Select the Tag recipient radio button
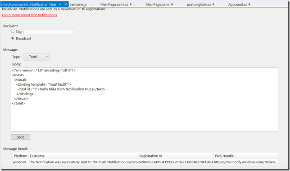Image resolution: width=290 pixels, height=171 pixels. pyautogui.click(x=13, y=31)
